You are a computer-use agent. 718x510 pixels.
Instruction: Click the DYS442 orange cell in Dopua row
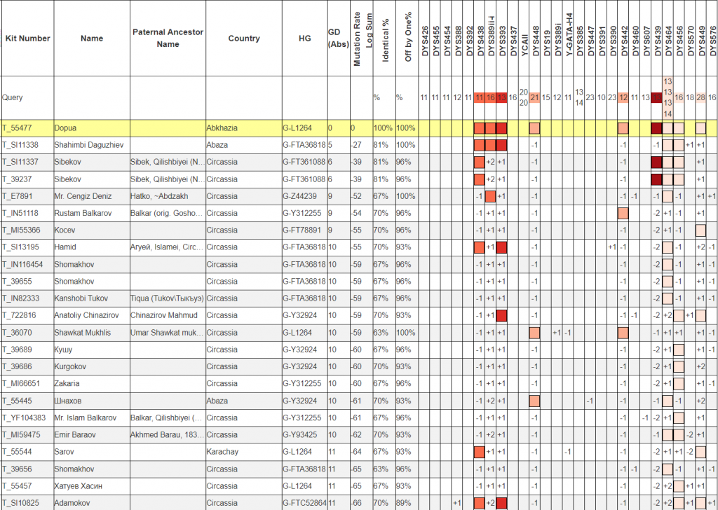623,128
